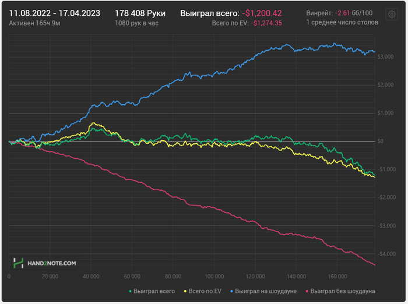The height and width of the screenshot is (304, 408).
Task: Toggle the green 'Выиграл всего' legend dot
Action: (130, 291)
